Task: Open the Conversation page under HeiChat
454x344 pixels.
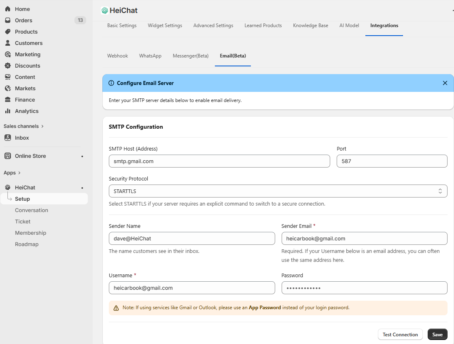Action: click(x=32, y=210)
